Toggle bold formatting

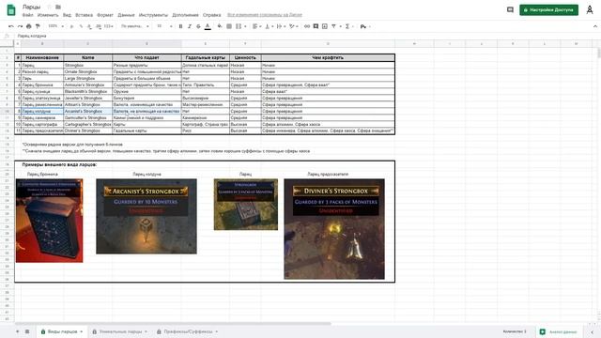click(x=180, y=26)
